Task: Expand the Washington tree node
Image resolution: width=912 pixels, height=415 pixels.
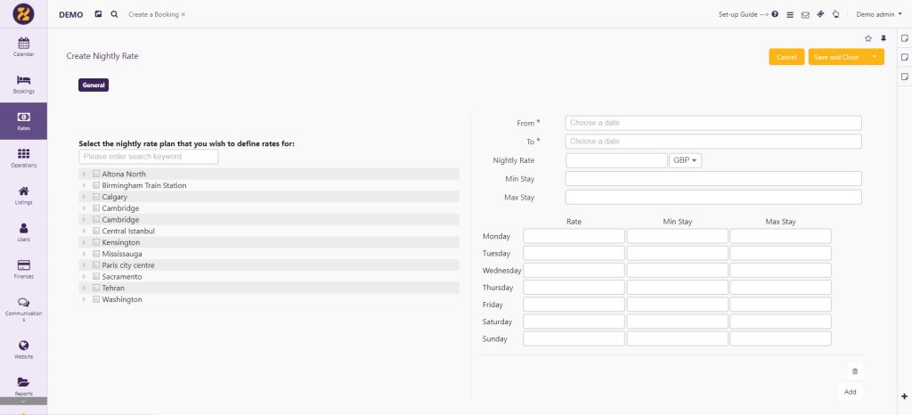Action: point(84,299)
